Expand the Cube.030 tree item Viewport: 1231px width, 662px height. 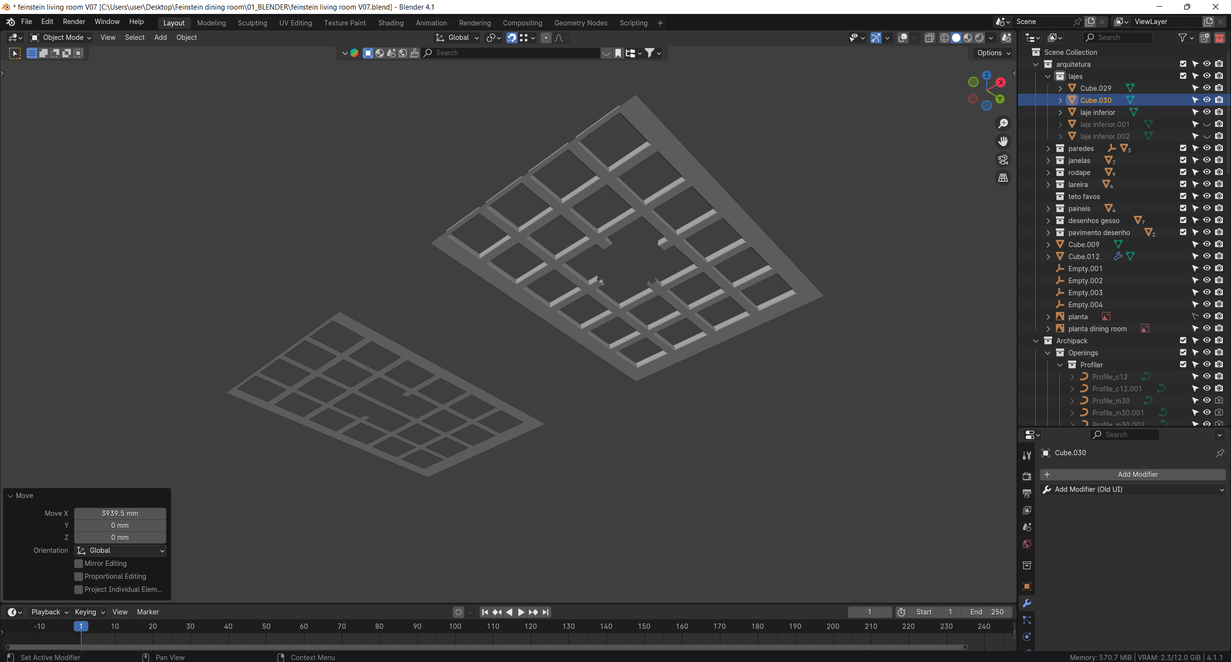pyautogui.click(x=1060, y=100)
